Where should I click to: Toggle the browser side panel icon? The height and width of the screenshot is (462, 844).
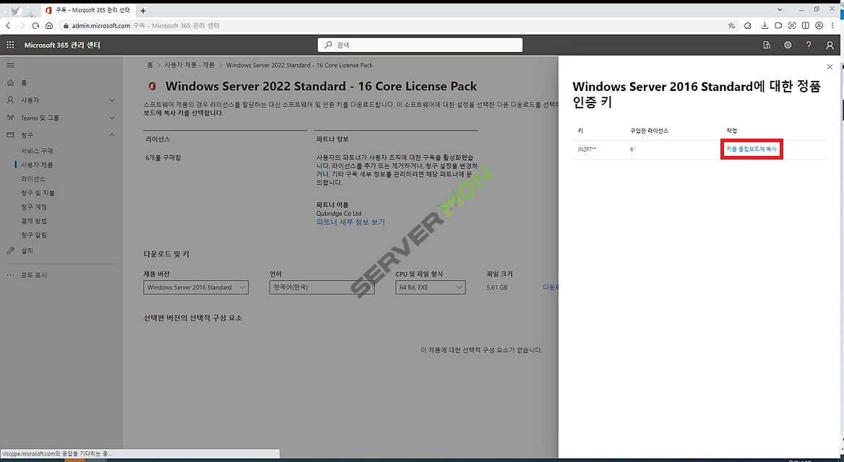[805, 25]
